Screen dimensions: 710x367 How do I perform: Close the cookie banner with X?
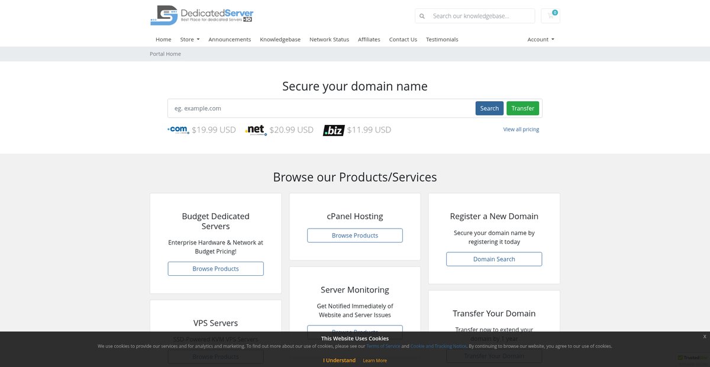[704, 336]
